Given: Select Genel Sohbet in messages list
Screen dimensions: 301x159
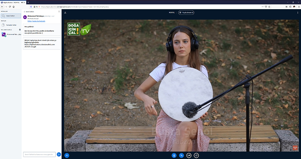Looking at the screenshot, I should 11,16.
